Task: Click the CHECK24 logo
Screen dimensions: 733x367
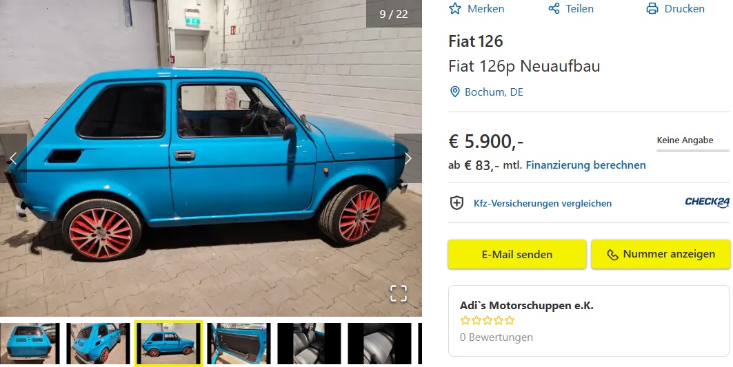Action: coord(707,202)
